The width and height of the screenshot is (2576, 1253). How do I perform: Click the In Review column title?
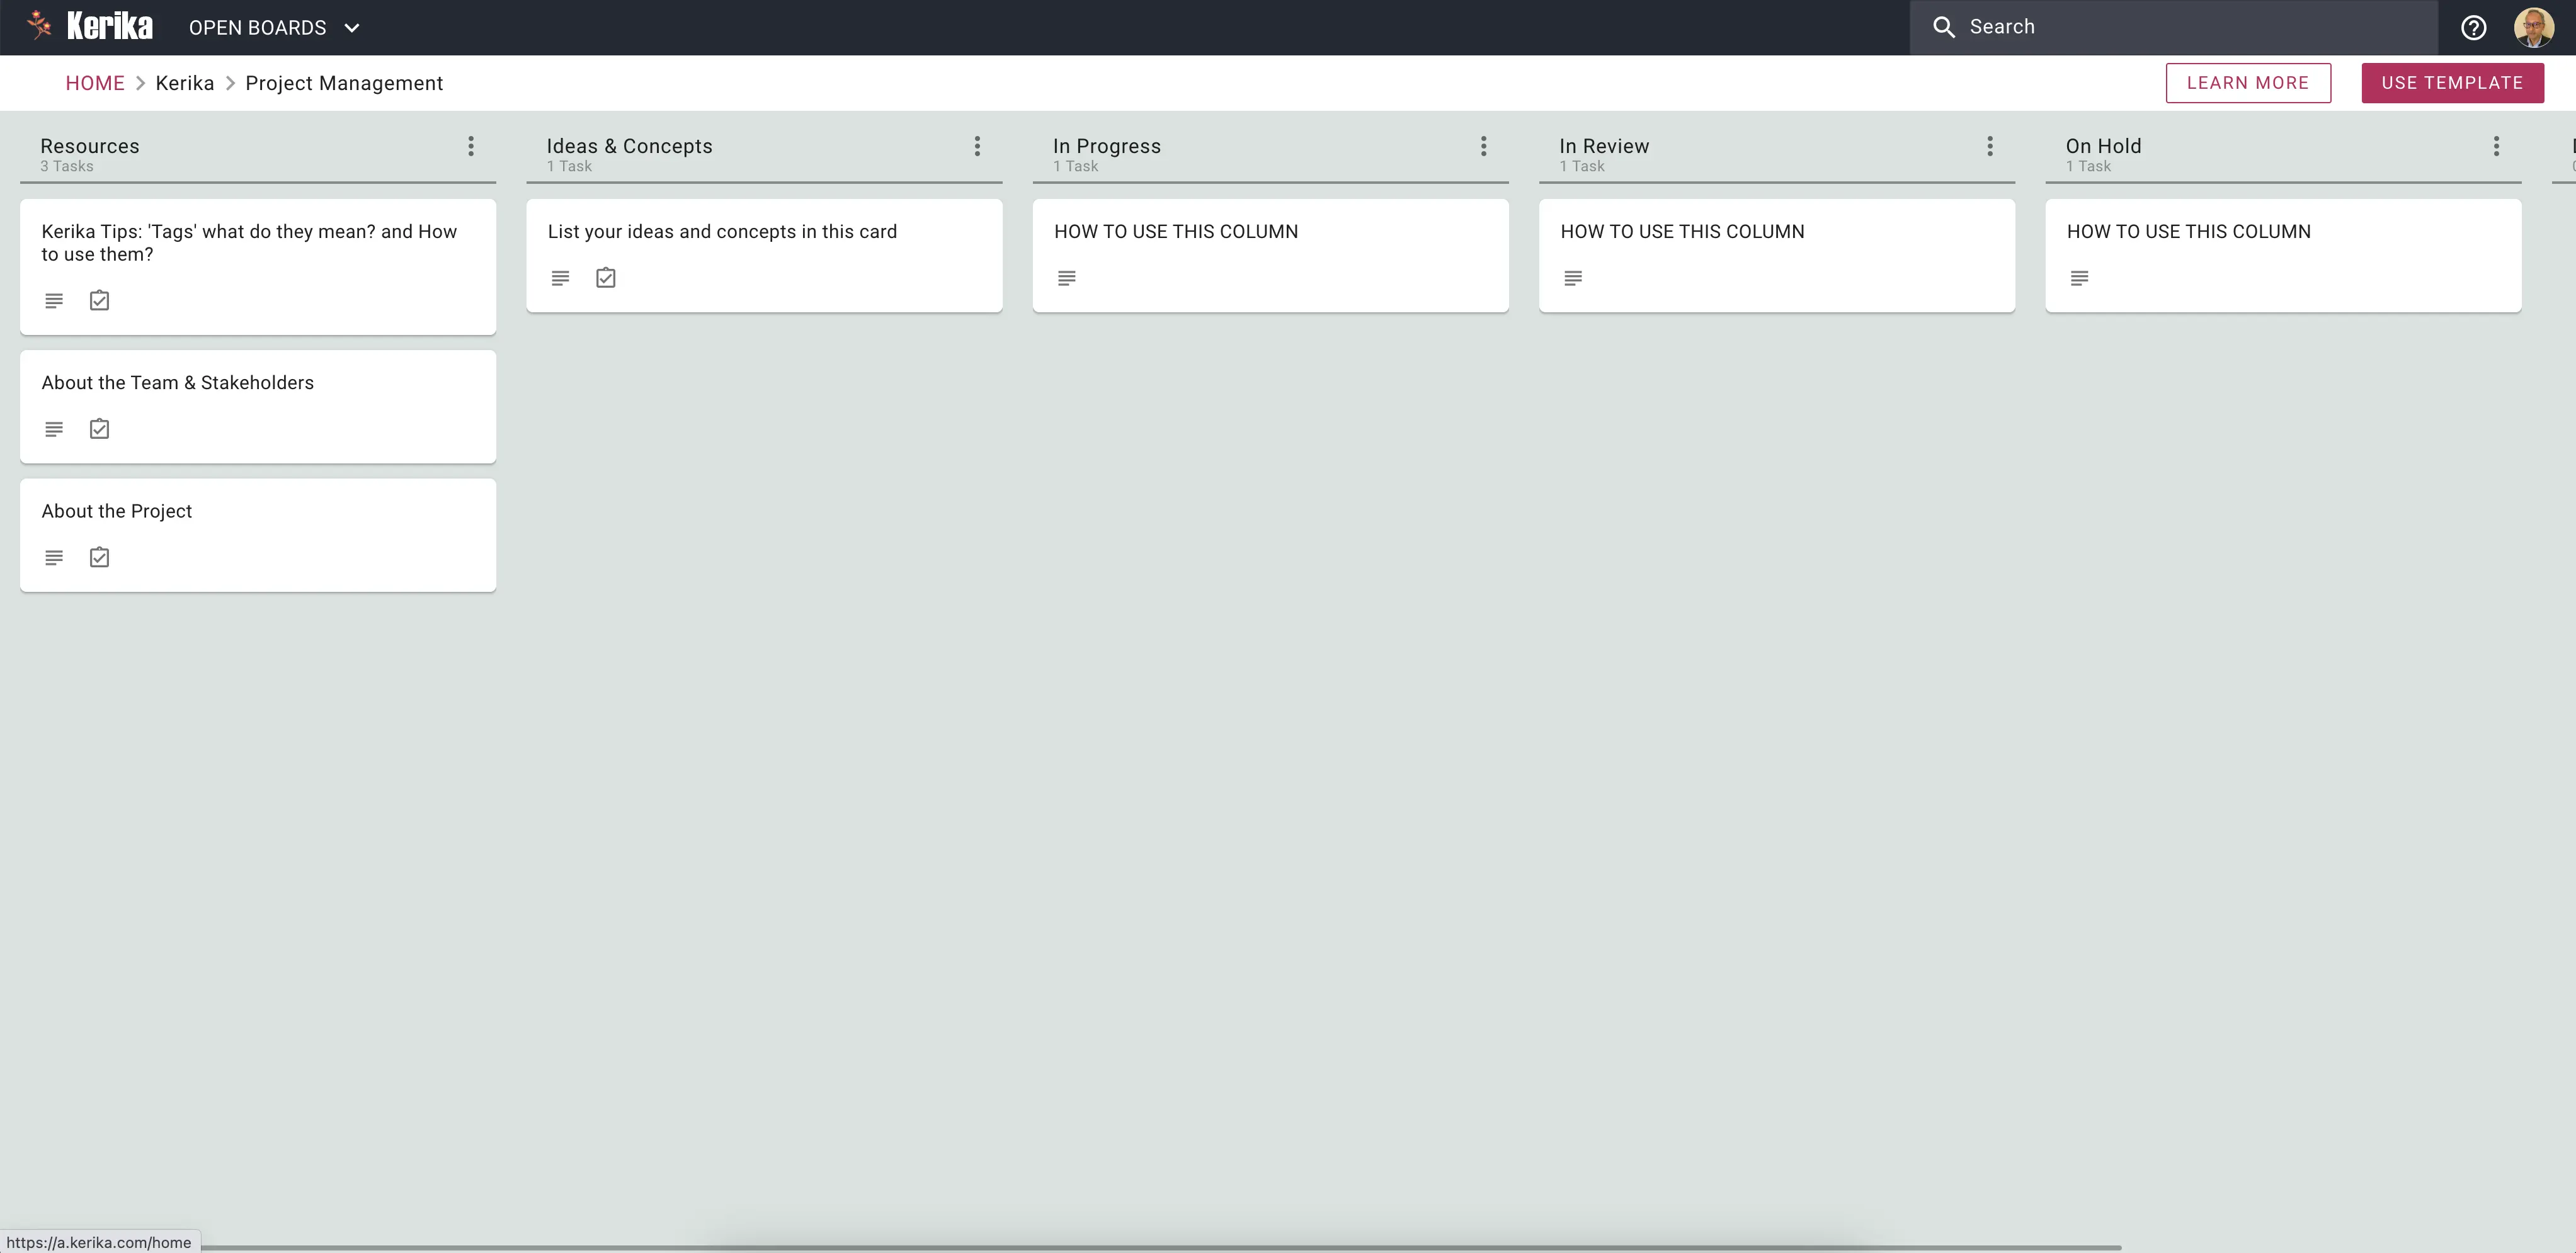(x=1604, y=146)
